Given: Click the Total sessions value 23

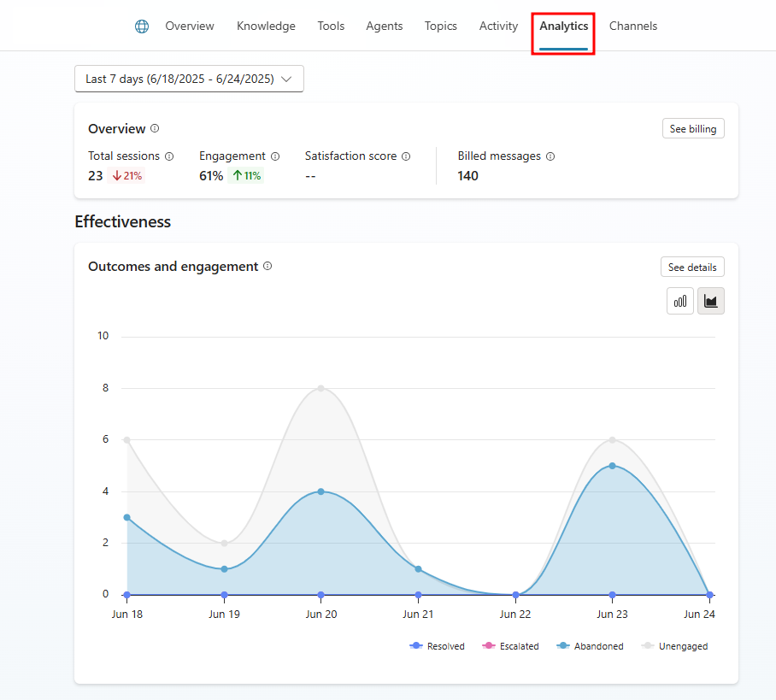Looking at the screenshot, I should click(96, 176).
